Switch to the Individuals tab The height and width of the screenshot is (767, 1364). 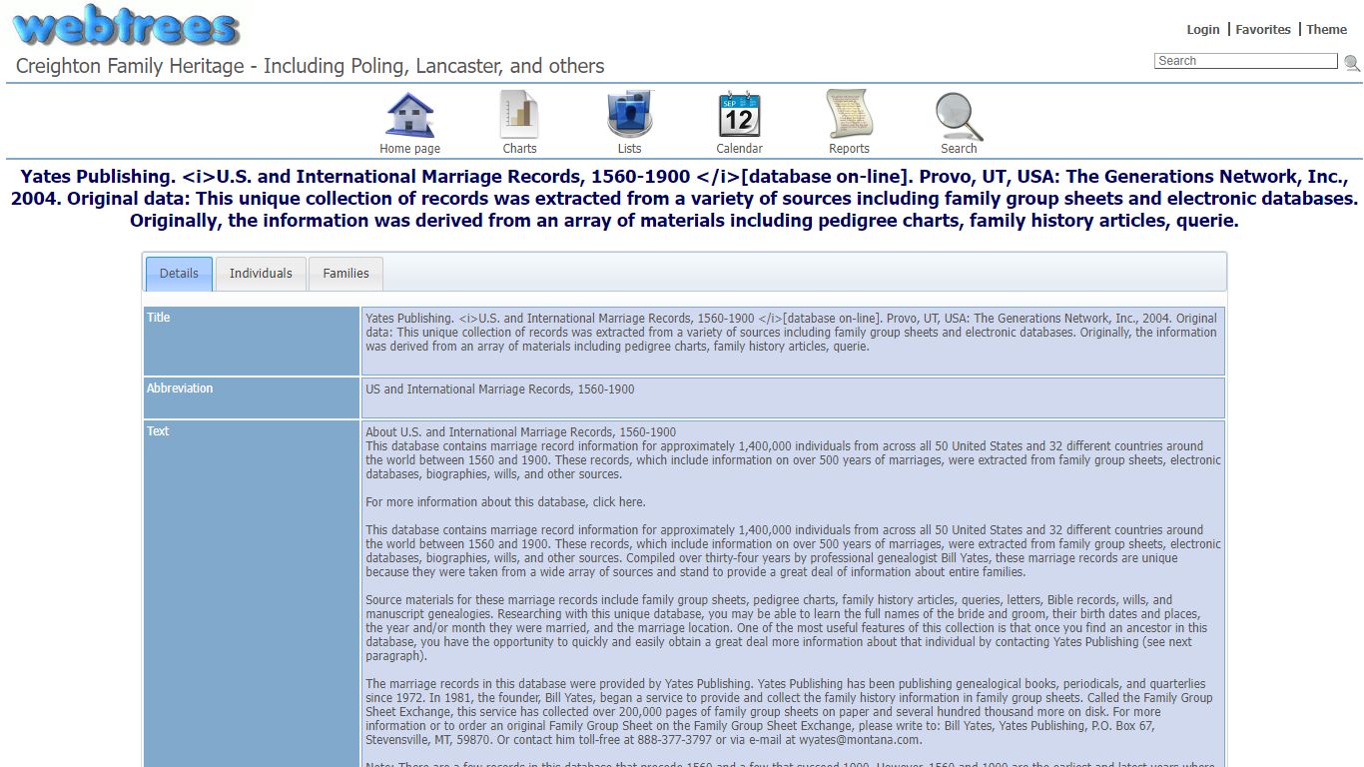click(261, 274)
